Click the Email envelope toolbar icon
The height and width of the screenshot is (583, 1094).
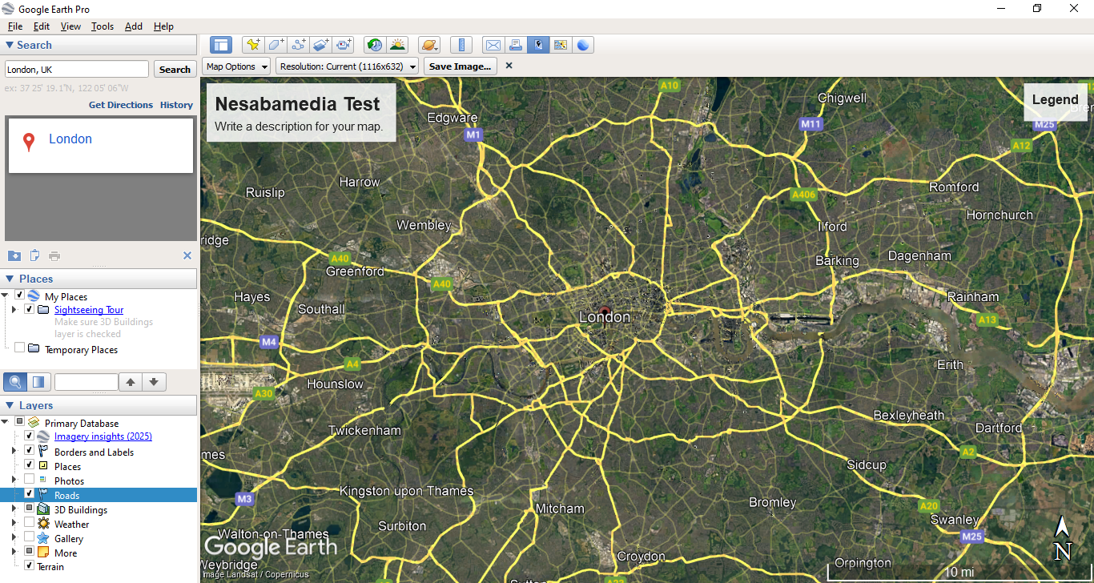[x=493, y=45]
